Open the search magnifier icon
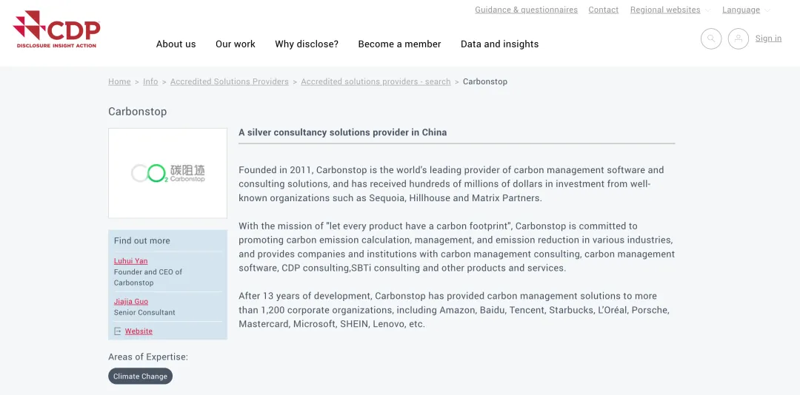The image size is (800, 395). pyautogui.click(x=711, y=38)
